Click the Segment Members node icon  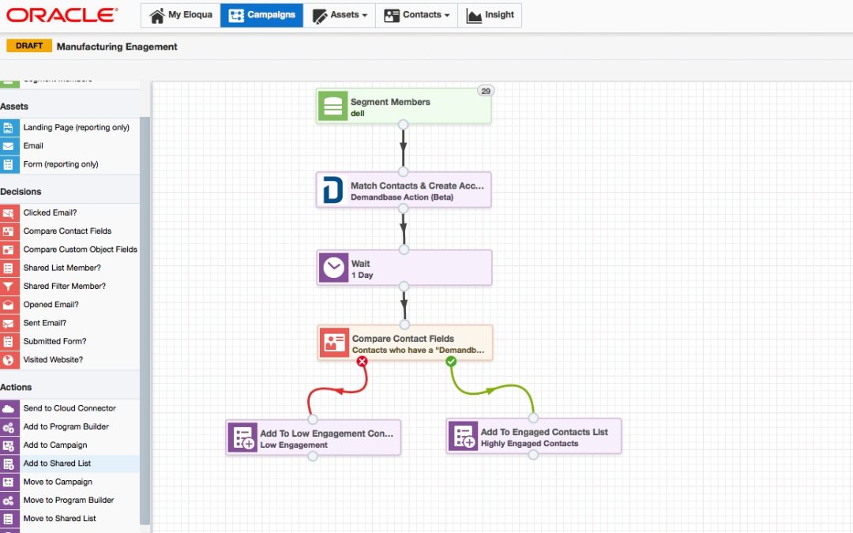click(x=333, y=106)
